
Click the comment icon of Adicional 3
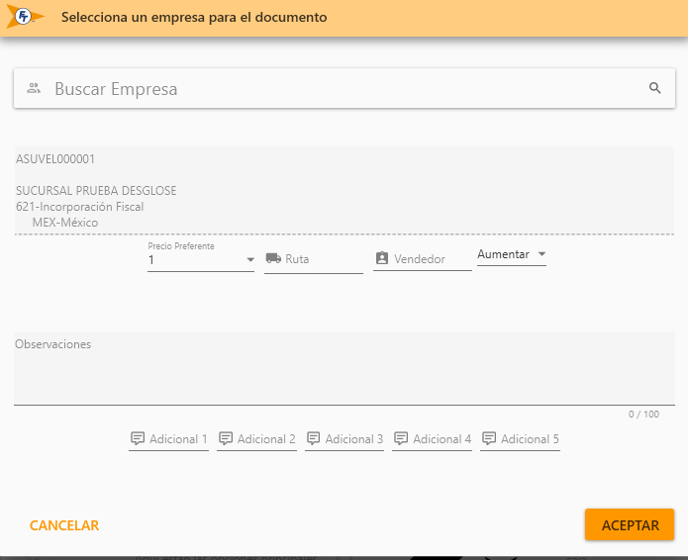click(313, 438)
